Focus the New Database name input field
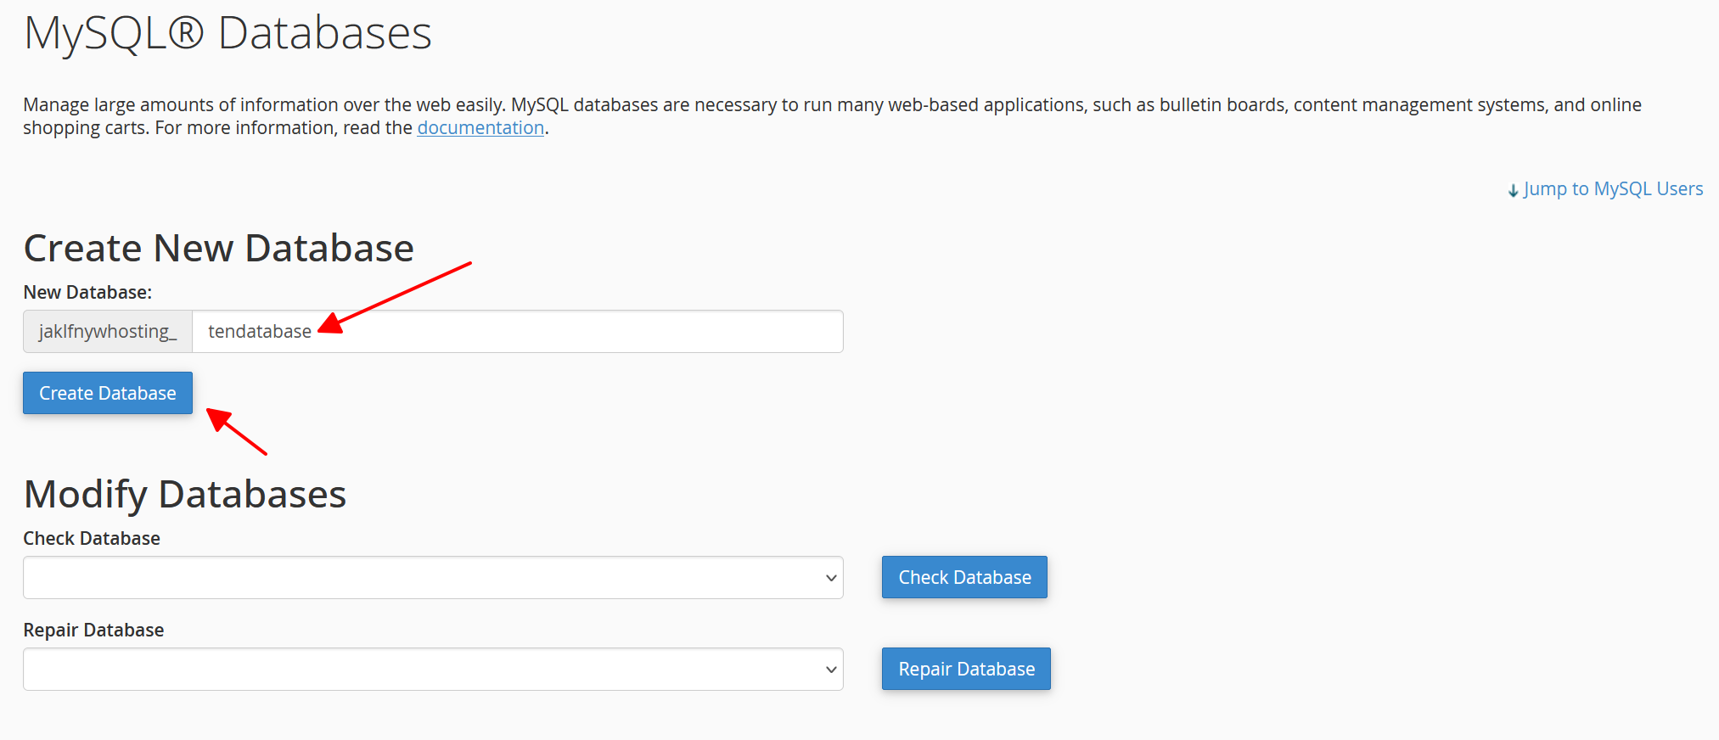 (x=517, y=332)
